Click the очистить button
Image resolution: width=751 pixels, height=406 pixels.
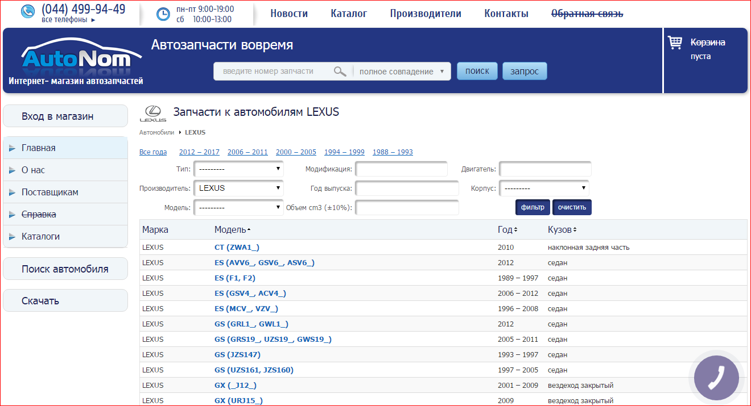(x=572, y=207)
